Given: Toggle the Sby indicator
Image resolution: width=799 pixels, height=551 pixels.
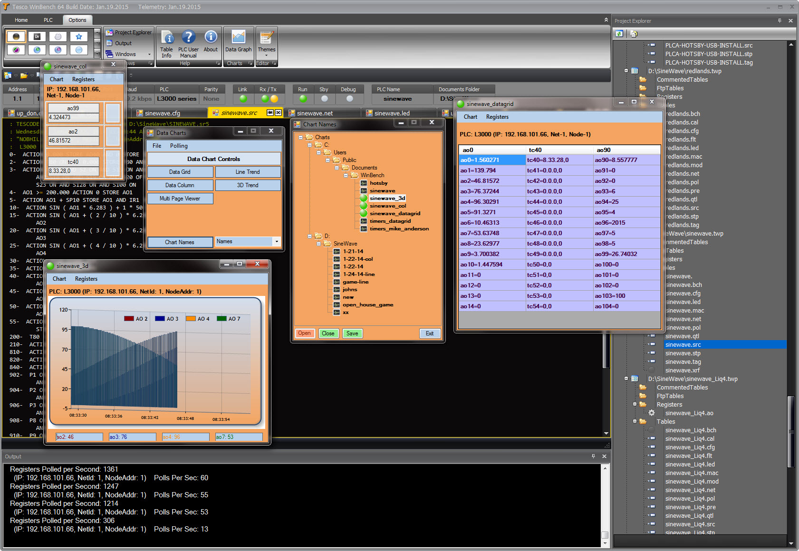Looking at the screenshot, I should [324, 98].
